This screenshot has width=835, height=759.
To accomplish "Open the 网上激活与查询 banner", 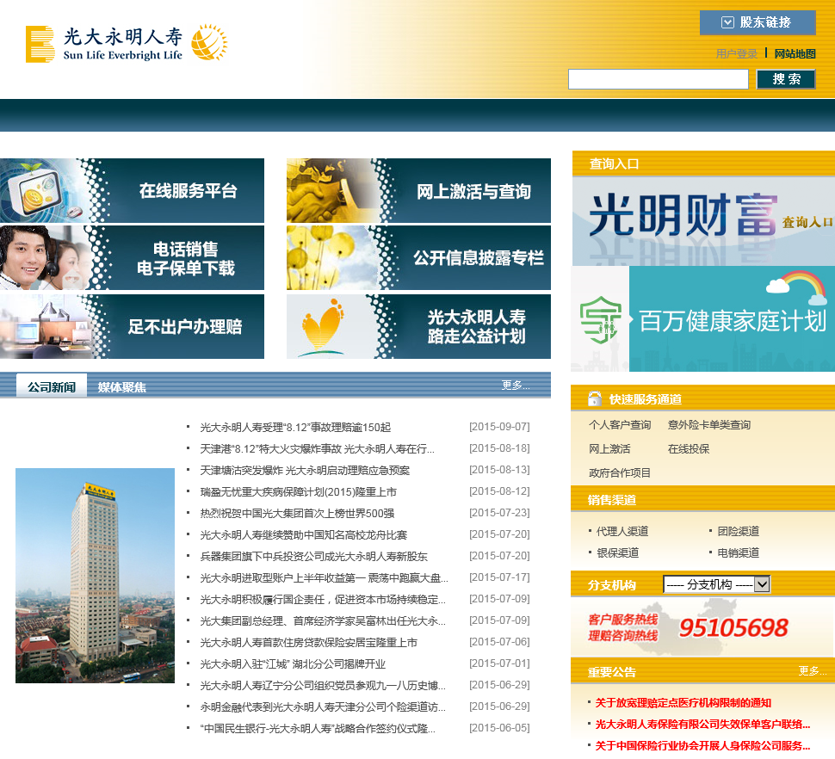I will coord(418,190).
